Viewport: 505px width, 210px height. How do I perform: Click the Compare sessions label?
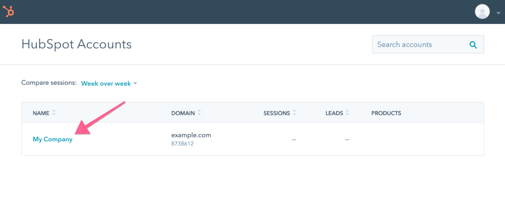(x=49, y=83)
